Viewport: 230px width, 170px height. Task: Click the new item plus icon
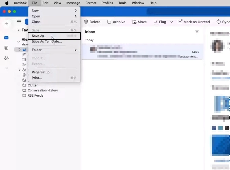coord(6,24)
